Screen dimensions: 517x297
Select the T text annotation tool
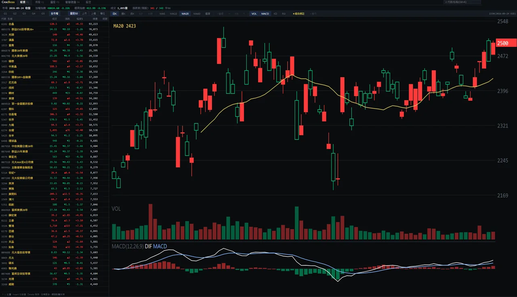point(244,14)
